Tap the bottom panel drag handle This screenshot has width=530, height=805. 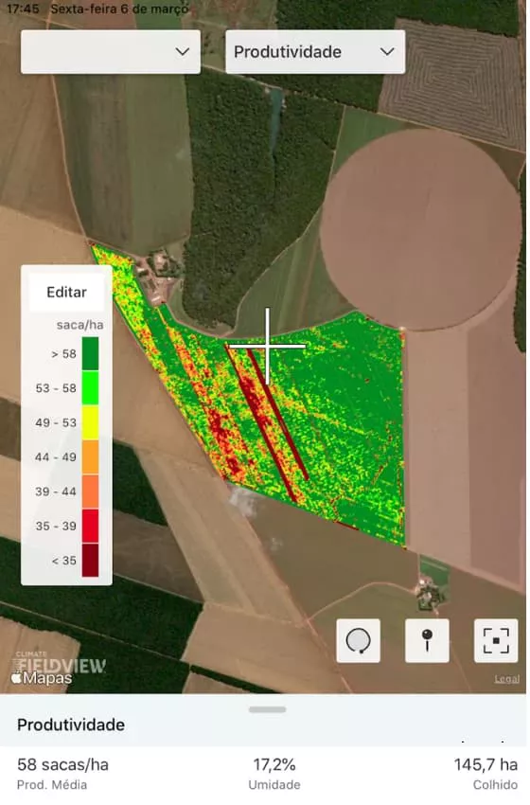pos(267,709)
